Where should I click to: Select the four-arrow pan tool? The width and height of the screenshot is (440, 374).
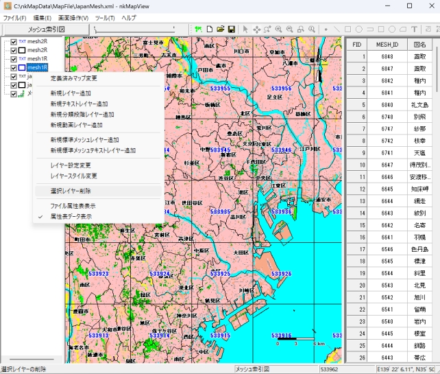257,30
